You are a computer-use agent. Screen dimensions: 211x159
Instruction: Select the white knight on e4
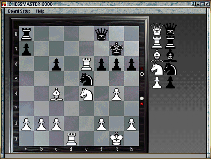point(86,94)
